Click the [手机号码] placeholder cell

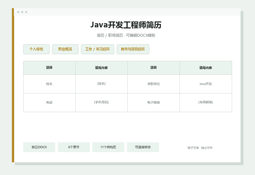101,102
